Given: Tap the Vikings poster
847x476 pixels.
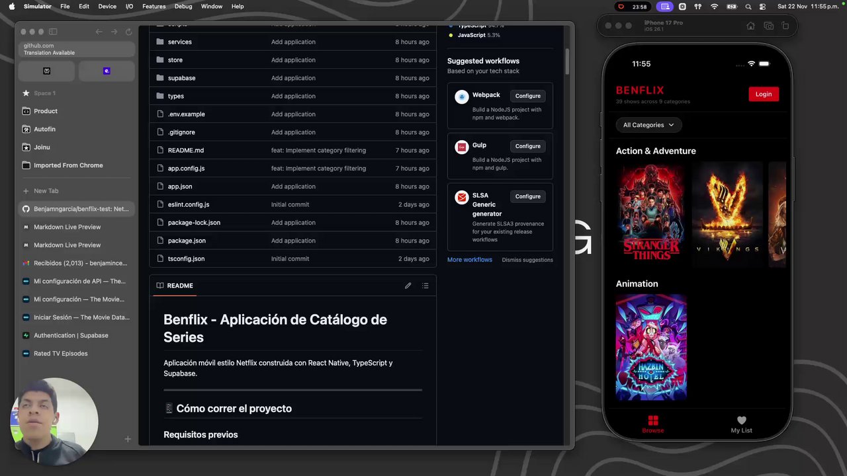Looking at the screenshot, I should coord(727,214).
